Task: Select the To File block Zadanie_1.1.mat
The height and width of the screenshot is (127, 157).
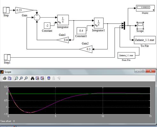Action: click(145, 40)
